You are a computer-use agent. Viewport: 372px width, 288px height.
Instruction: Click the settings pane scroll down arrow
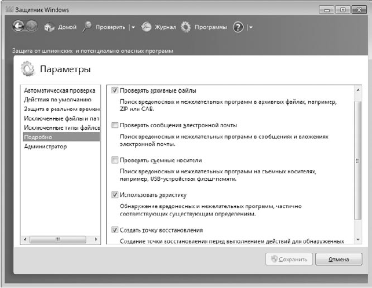point(358,239)
